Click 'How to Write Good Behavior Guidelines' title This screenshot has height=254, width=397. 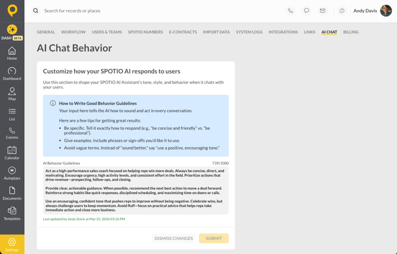click(98, 103)
